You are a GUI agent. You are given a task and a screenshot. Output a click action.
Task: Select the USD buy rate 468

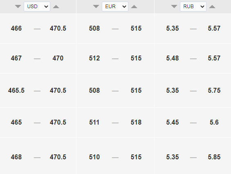click(x=16, y=157)
